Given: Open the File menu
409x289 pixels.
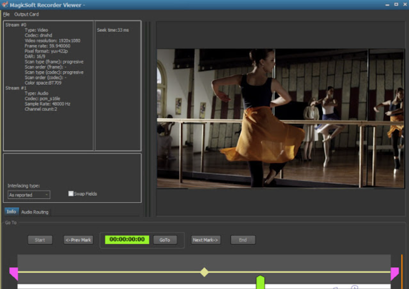Looking at the screenshot, I should coord(6,14).
